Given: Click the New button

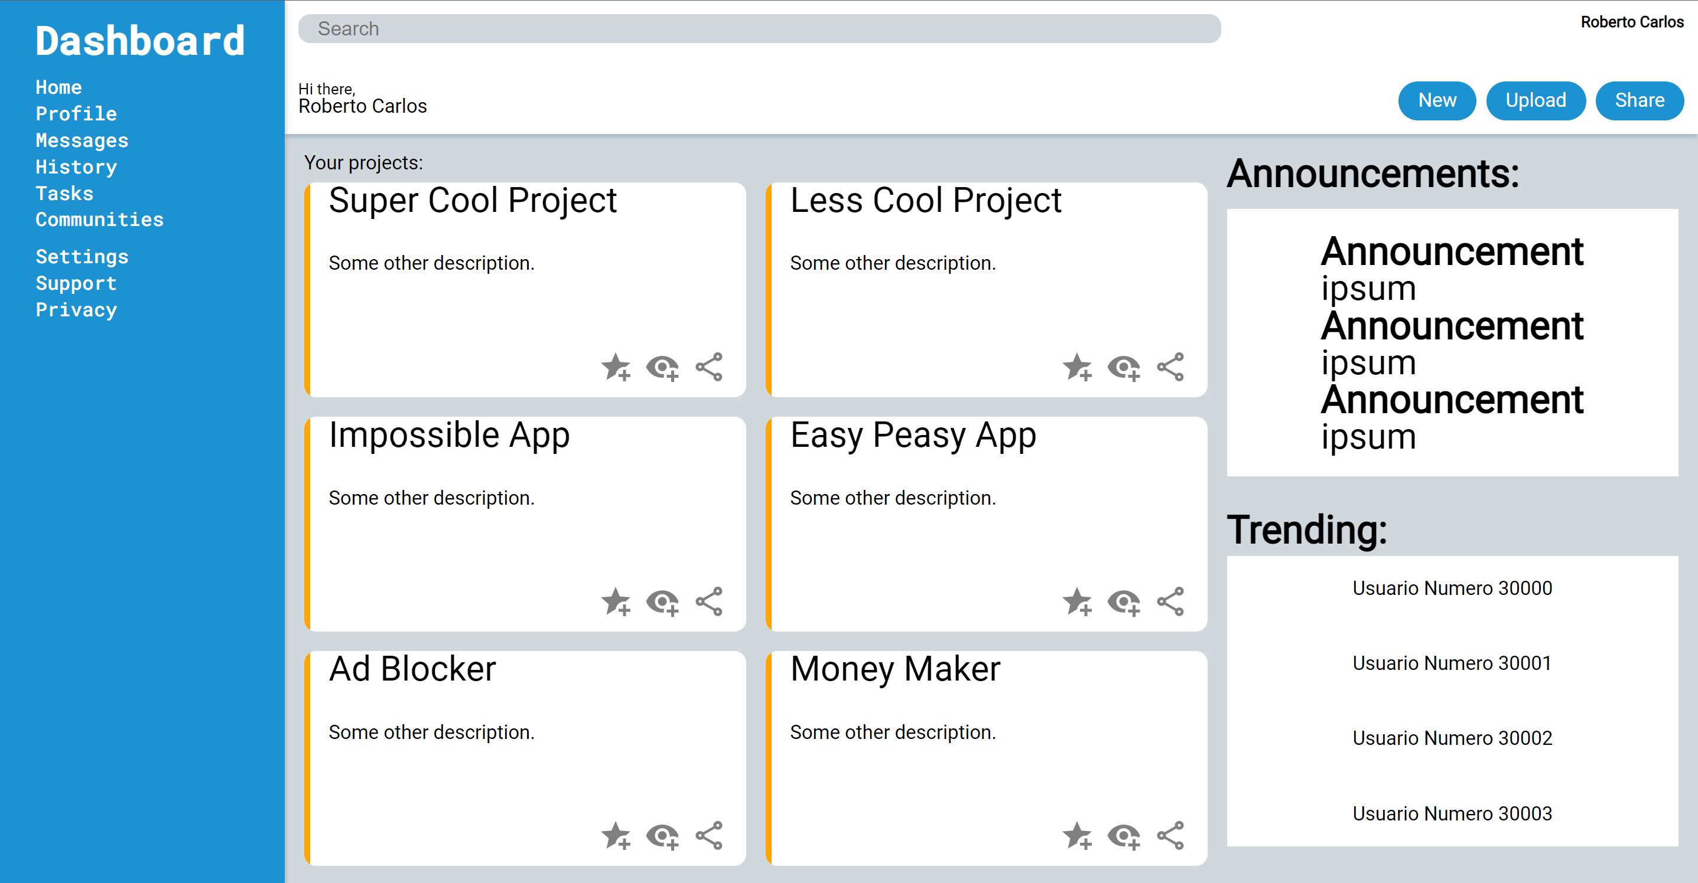Looking at the screenshot, I should [x=1437, y=100].
